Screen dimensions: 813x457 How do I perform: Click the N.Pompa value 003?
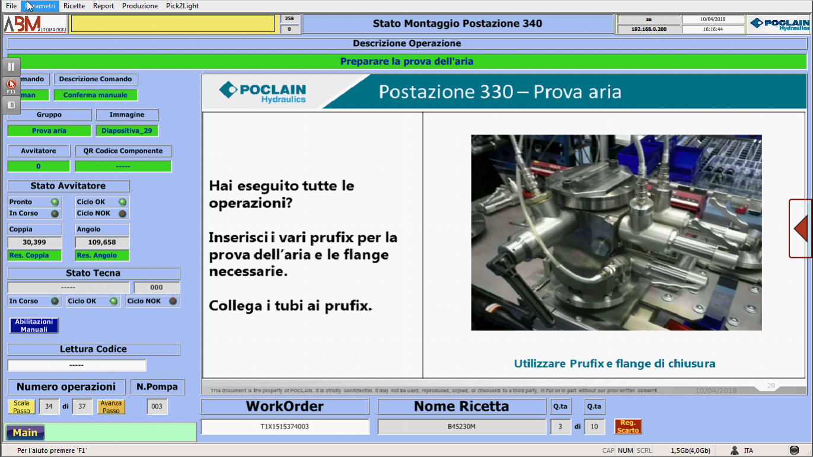tap(157, 407)
